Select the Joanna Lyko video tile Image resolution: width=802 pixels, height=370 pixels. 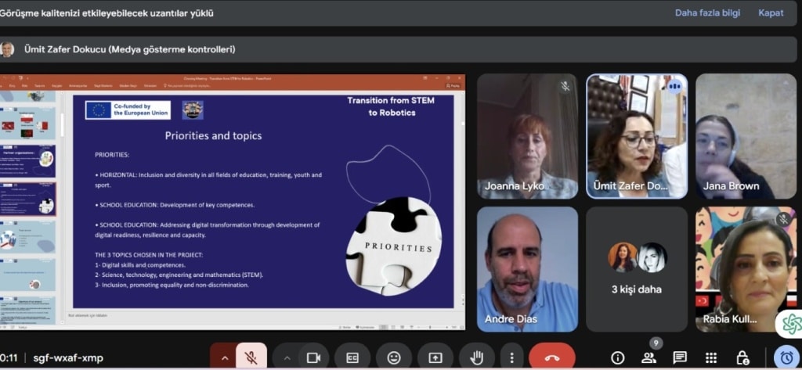tap(527, 136)
